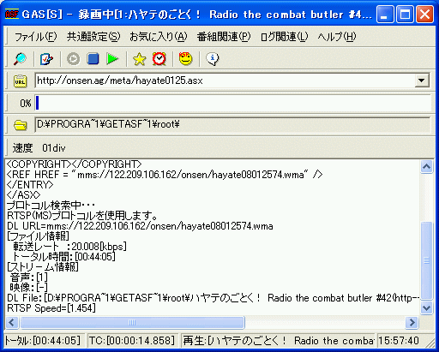Open the ログ関連(L) menu
The image size is (439, 352).
click(x=284, y=37)
